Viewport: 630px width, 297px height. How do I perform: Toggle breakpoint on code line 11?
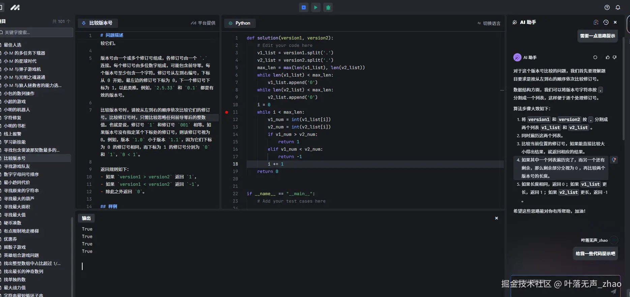point(227,112)
